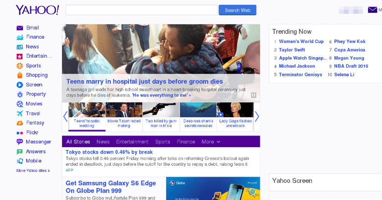Open trending Taylor Swift
Image resolution: width=382 pixels, height=200 pixels.
(x=292, y=50)
